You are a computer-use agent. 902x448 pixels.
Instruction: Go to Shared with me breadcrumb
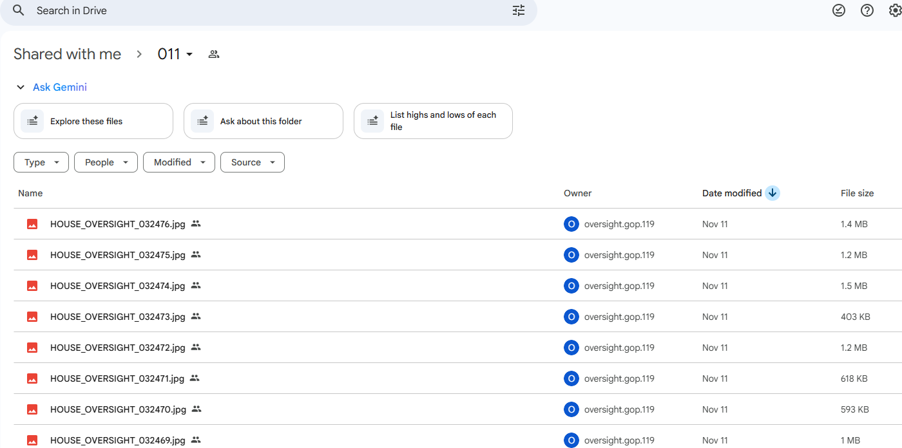click(67, 54)
